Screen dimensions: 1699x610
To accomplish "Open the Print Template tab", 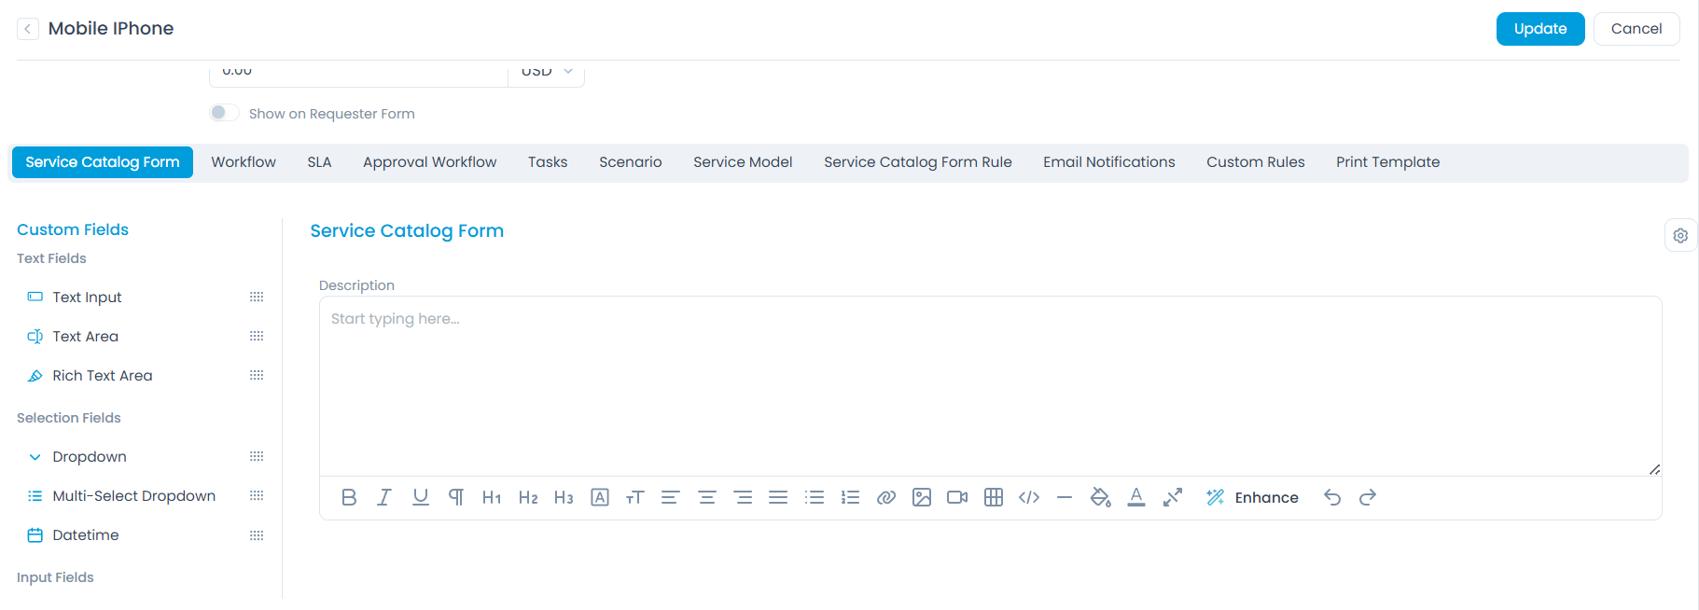I will pos(1387,162).
